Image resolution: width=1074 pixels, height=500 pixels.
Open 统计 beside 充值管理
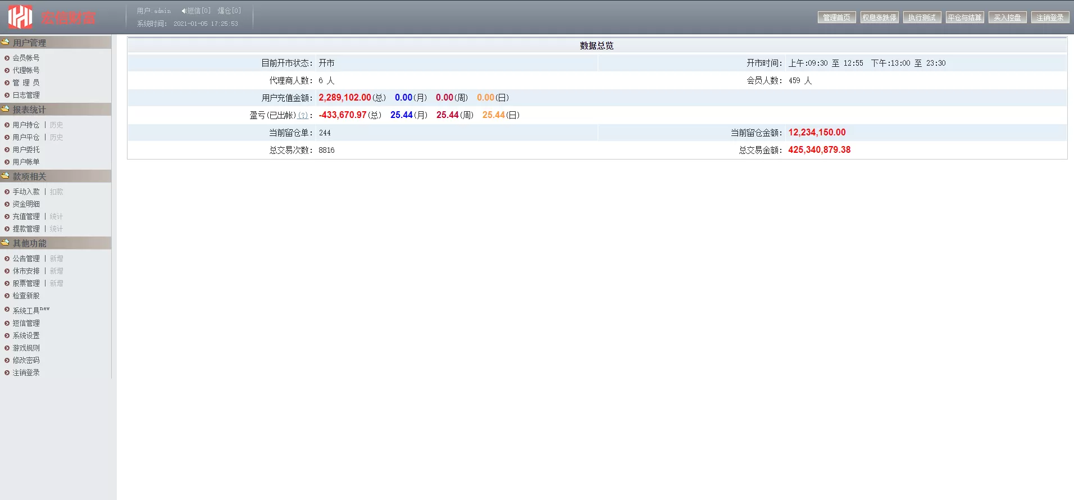click(56, 216)
